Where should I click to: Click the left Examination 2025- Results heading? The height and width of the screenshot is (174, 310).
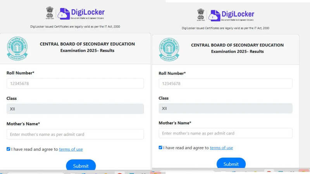tap(88, 51)
